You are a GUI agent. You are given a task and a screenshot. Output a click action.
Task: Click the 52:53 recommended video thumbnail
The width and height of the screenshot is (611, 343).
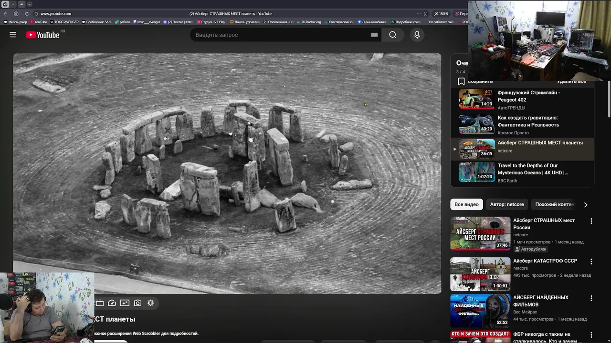click(480, 311)
